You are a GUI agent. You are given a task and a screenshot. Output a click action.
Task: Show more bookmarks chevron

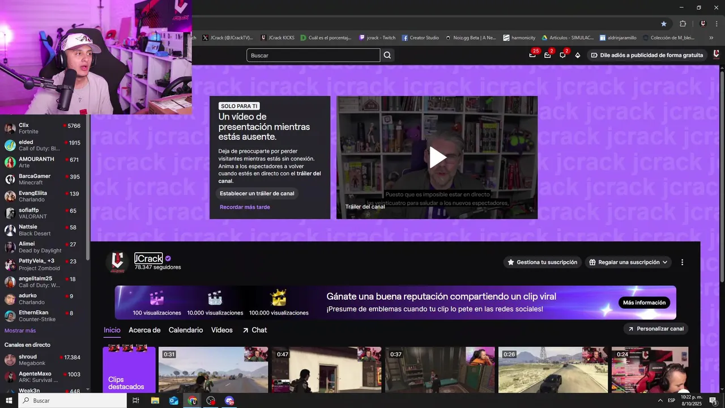click(x=711, y=38)
